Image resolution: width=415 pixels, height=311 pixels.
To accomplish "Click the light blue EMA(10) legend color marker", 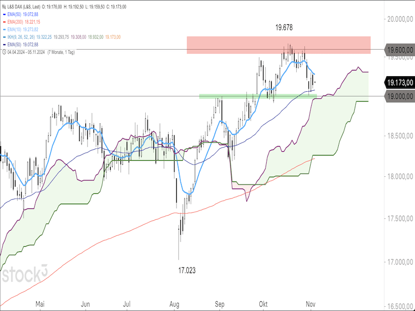I will click(x=4, y=30).
